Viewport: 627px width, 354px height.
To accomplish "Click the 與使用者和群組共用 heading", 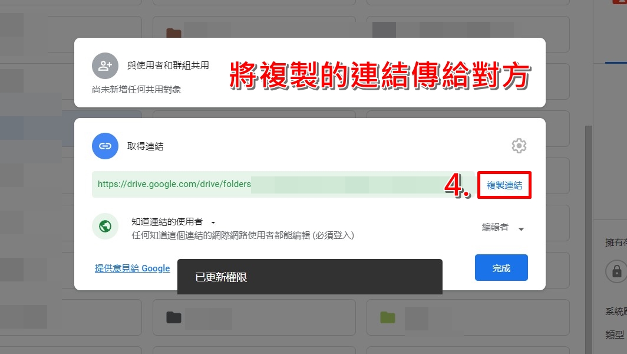I will [x=168, y=65].
